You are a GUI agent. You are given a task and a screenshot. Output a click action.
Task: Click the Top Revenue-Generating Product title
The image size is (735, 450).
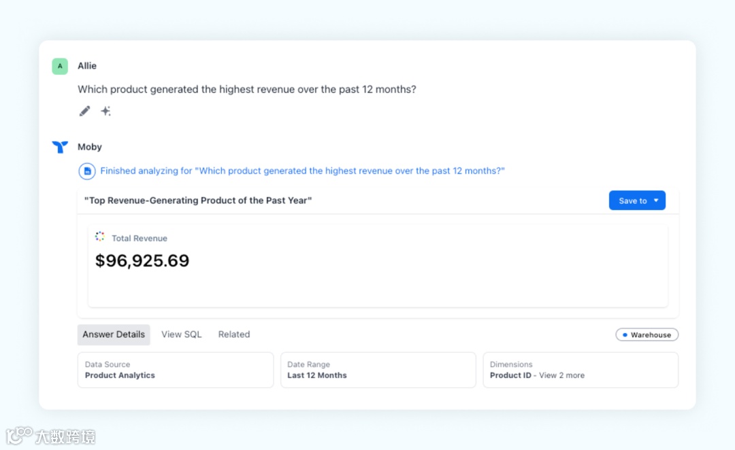(198, 201)
